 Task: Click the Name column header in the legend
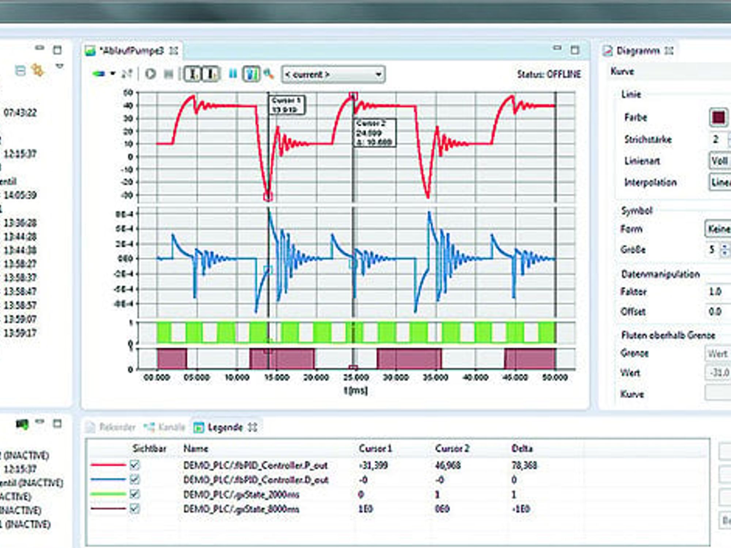click(196, 449)
